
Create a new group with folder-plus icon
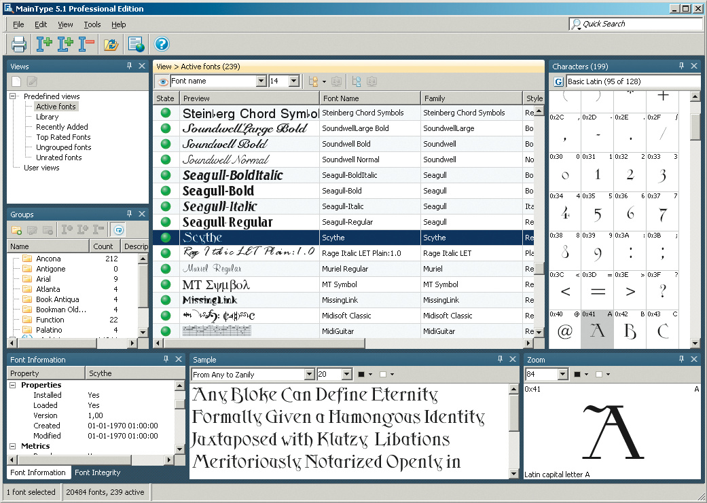(x=17, y=230)
